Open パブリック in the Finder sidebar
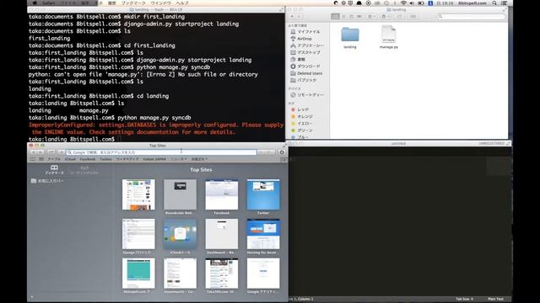Screen dimensions: 540x303 (x=303, y=80)
